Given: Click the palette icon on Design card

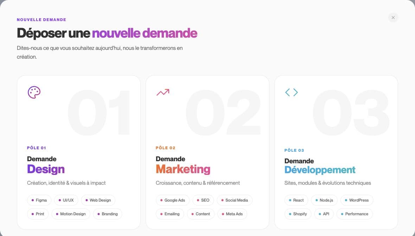Looking at the screenshot, I should click(34, 92).
